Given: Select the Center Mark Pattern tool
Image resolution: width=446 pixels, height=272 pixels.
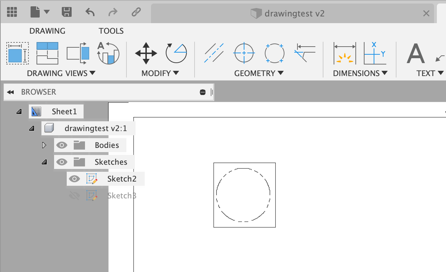Looking at the screenshot, I should click(x=274, y=53).
